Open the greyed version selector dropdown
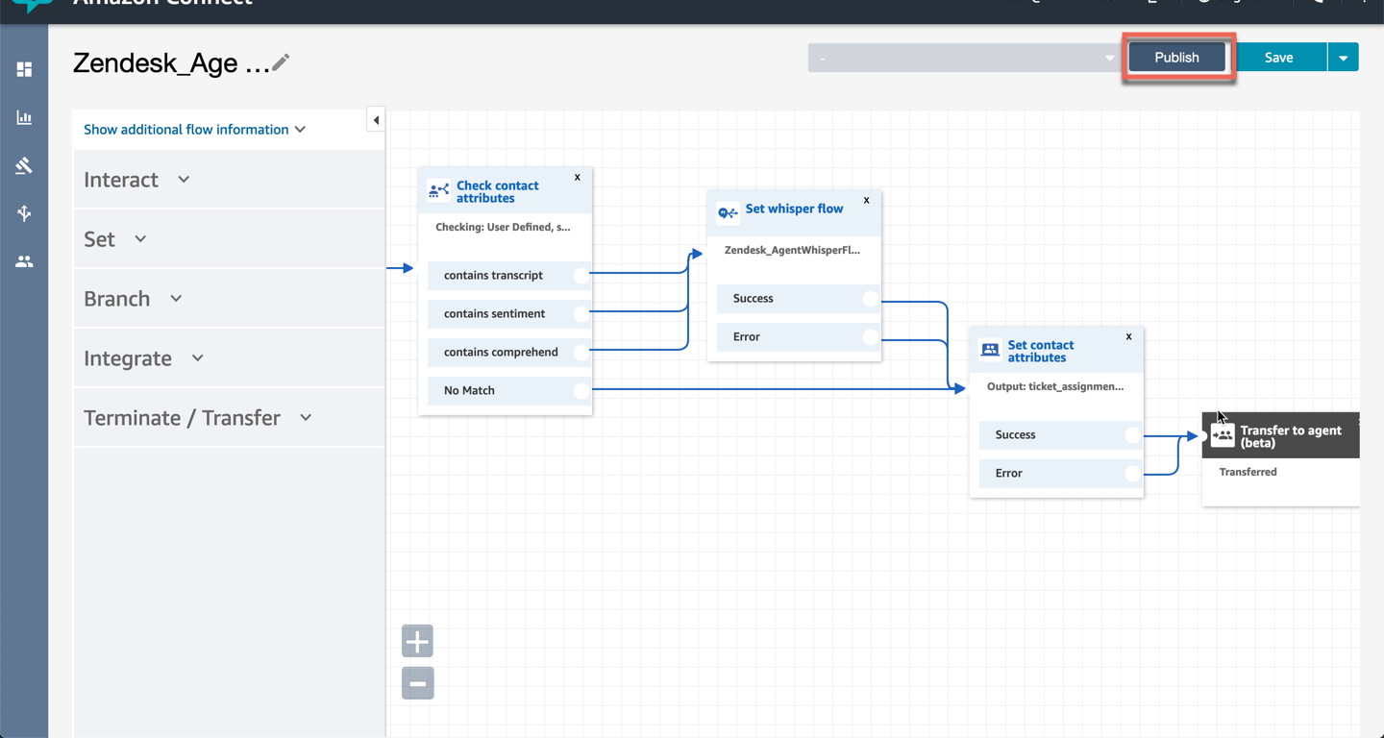1384x738 pixels. pyautogui.click(x=963, y=58)
